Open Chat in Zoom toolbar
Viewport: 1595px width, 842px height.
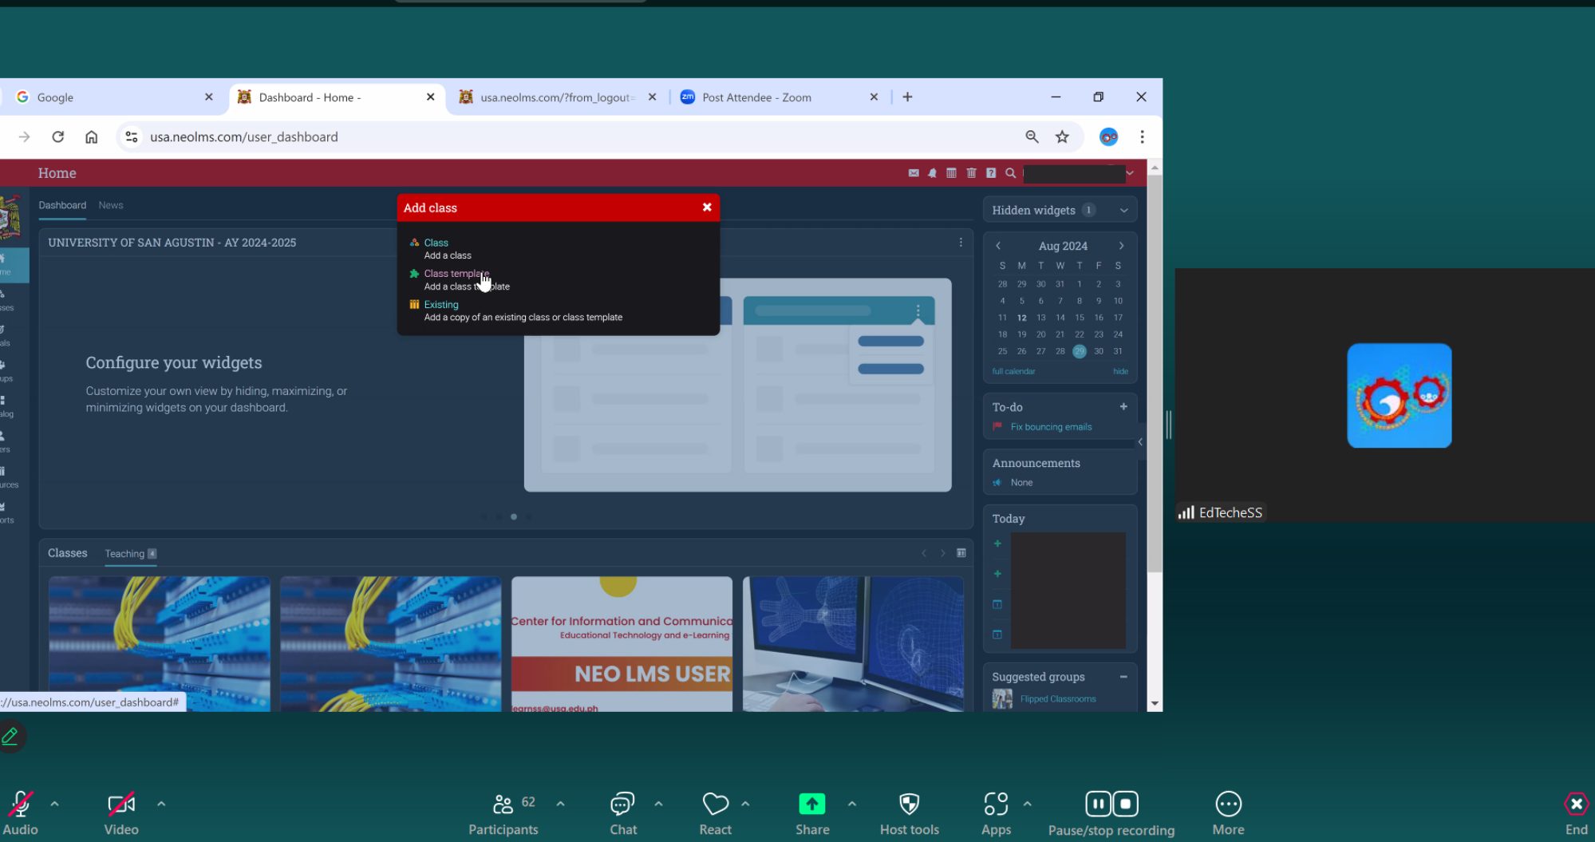(x=623, y=812)
